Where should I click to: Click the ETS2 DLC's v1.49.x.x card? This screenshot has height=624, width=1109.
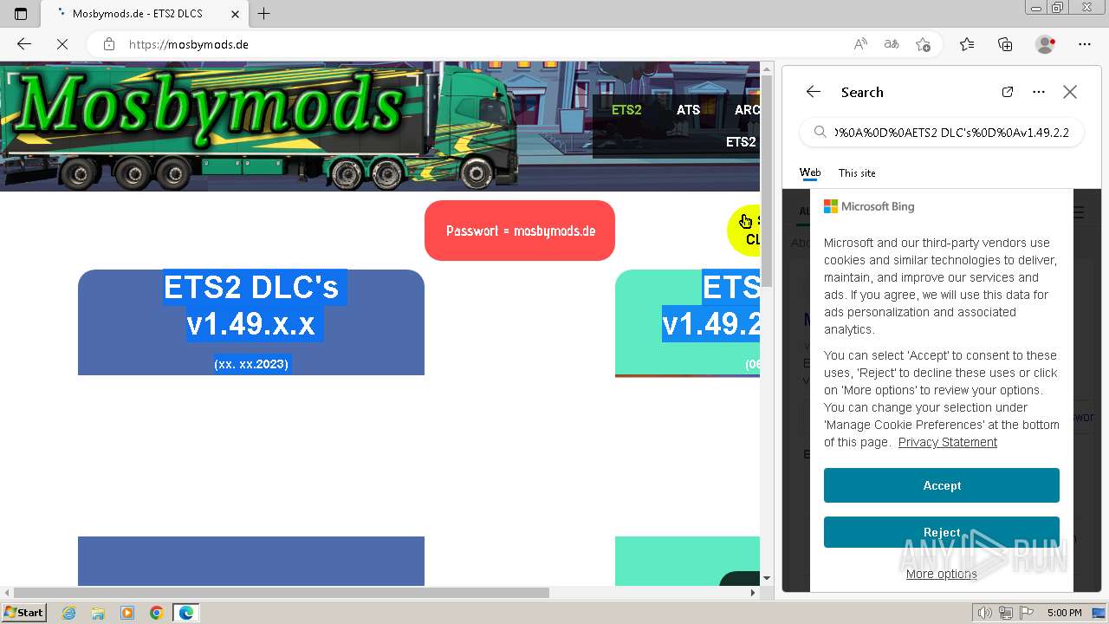(x=251, y=322)
